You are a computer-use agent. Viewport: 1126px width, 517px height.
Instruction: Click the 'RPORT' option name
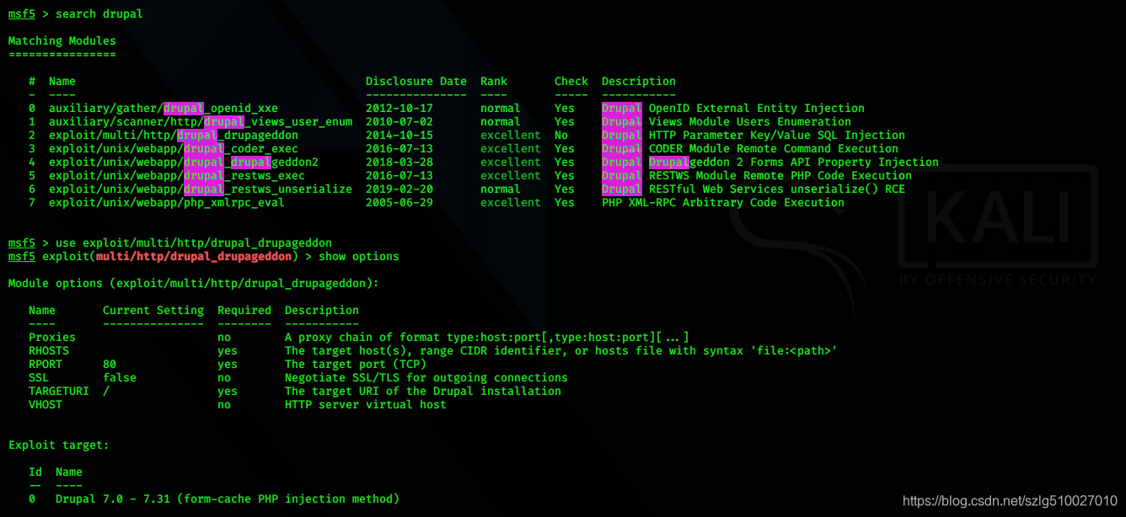(x=46, y=365)
